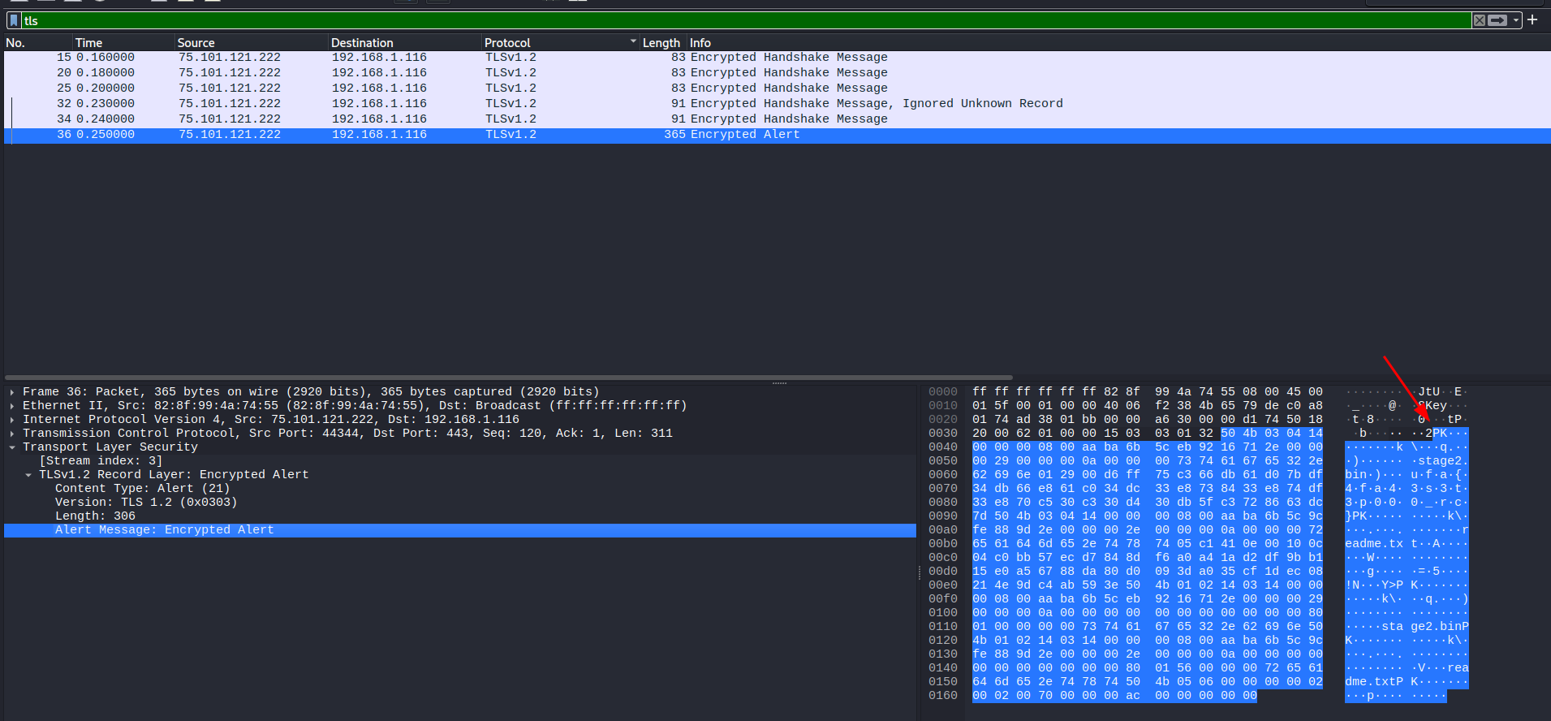
Task: Sort packets by the Length column
Action: [x=662, y=42]
